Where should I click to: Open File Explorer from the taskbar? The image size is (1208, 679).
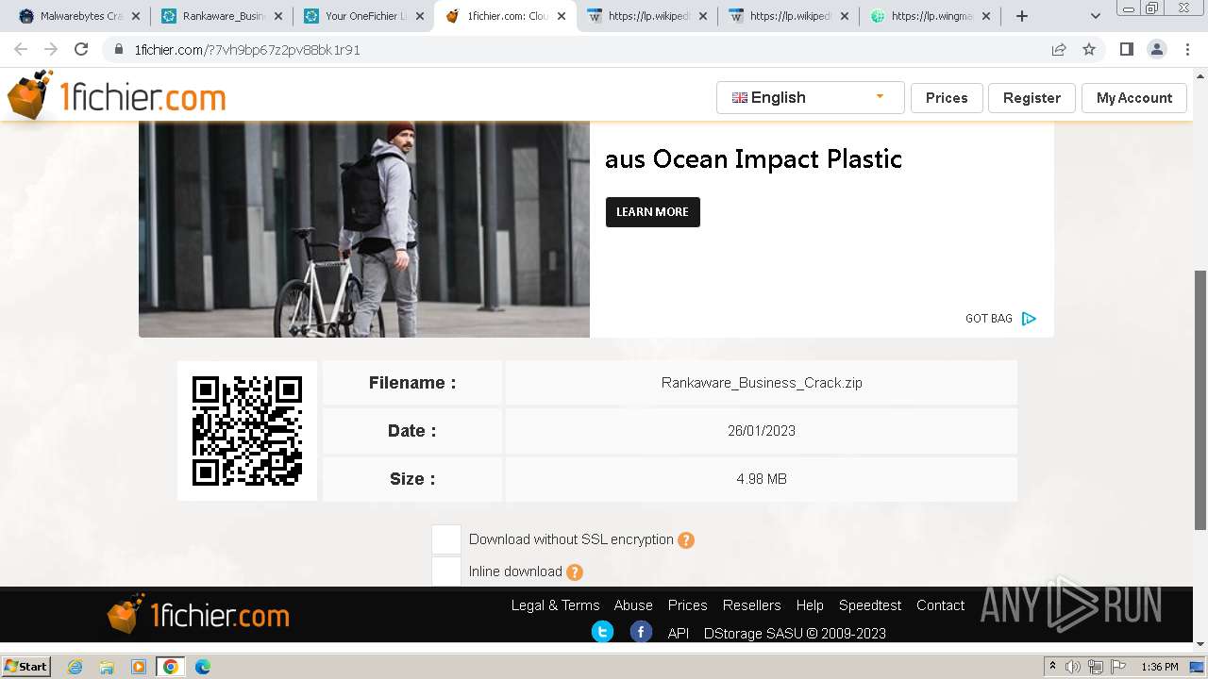[107, 667]
